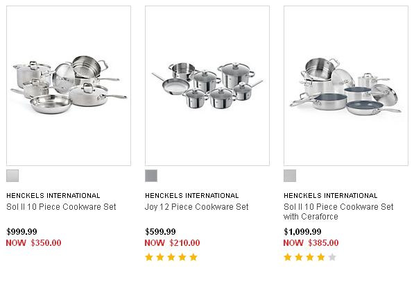This screenshot has height=282, width=414.
Task: Click the NOW $350.00 sale price
Action: (x=33, y=242)
